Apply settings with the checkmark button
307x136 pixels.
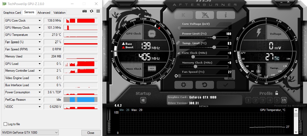coord(226,85)
